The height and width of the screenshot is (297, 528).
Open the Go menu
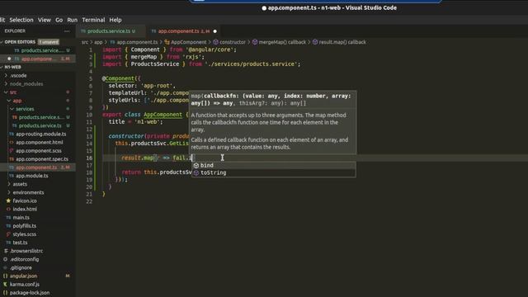point(59,20)
